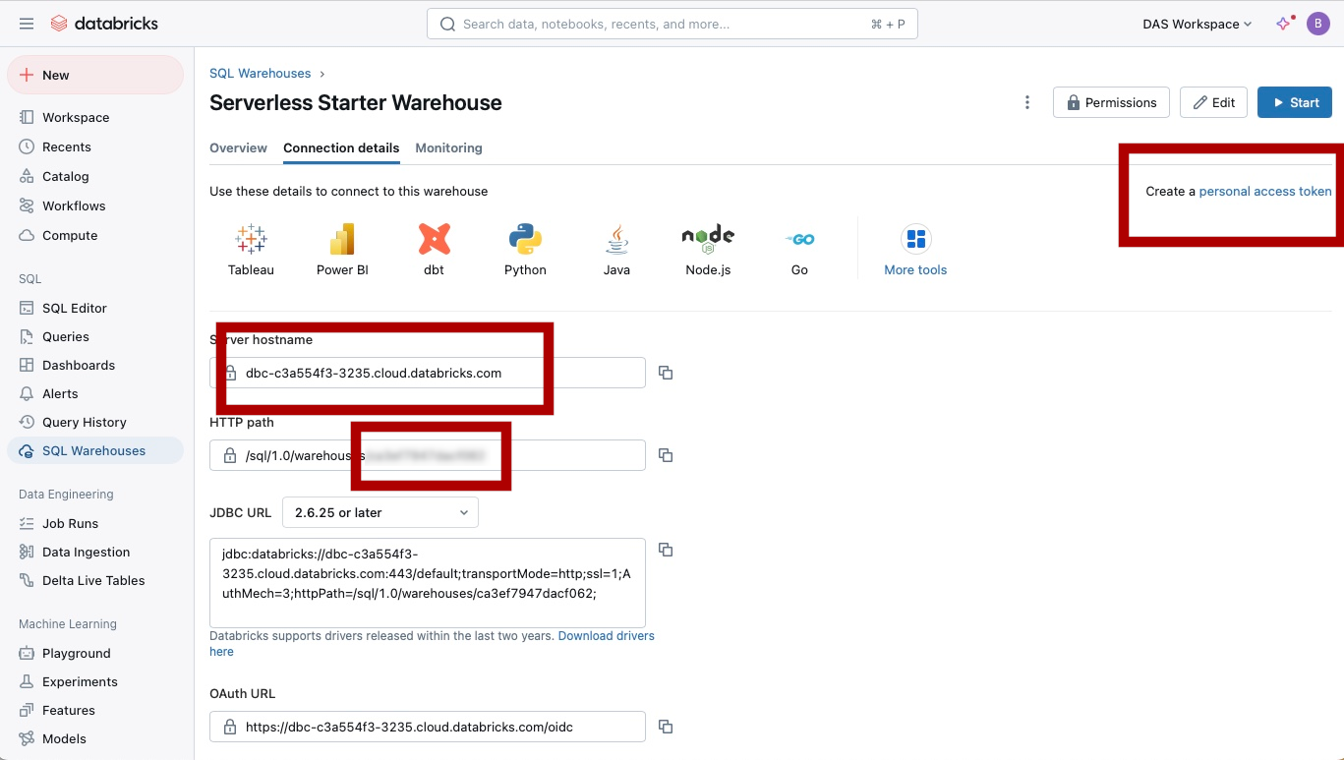Viewport: 1344px width, 760px height.
Task: Open SQL Editor in the sidebar
Action: pos(94,308)
